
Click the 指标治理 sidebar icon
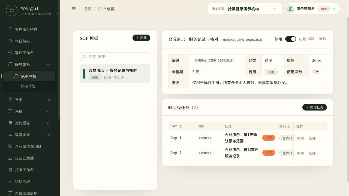(10, 181)
